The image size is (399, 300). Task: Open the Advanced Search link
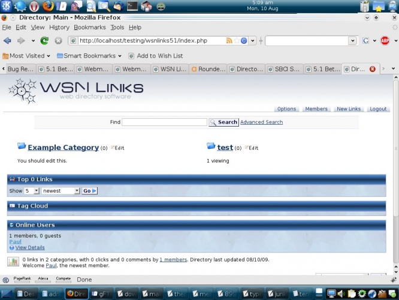(x=261, y=122)
